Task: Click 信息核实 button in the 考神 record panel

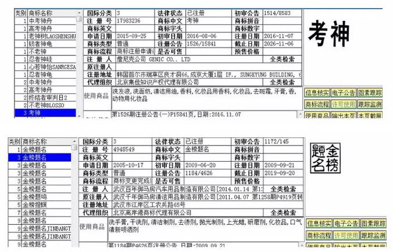Action: tap(317, 93)
